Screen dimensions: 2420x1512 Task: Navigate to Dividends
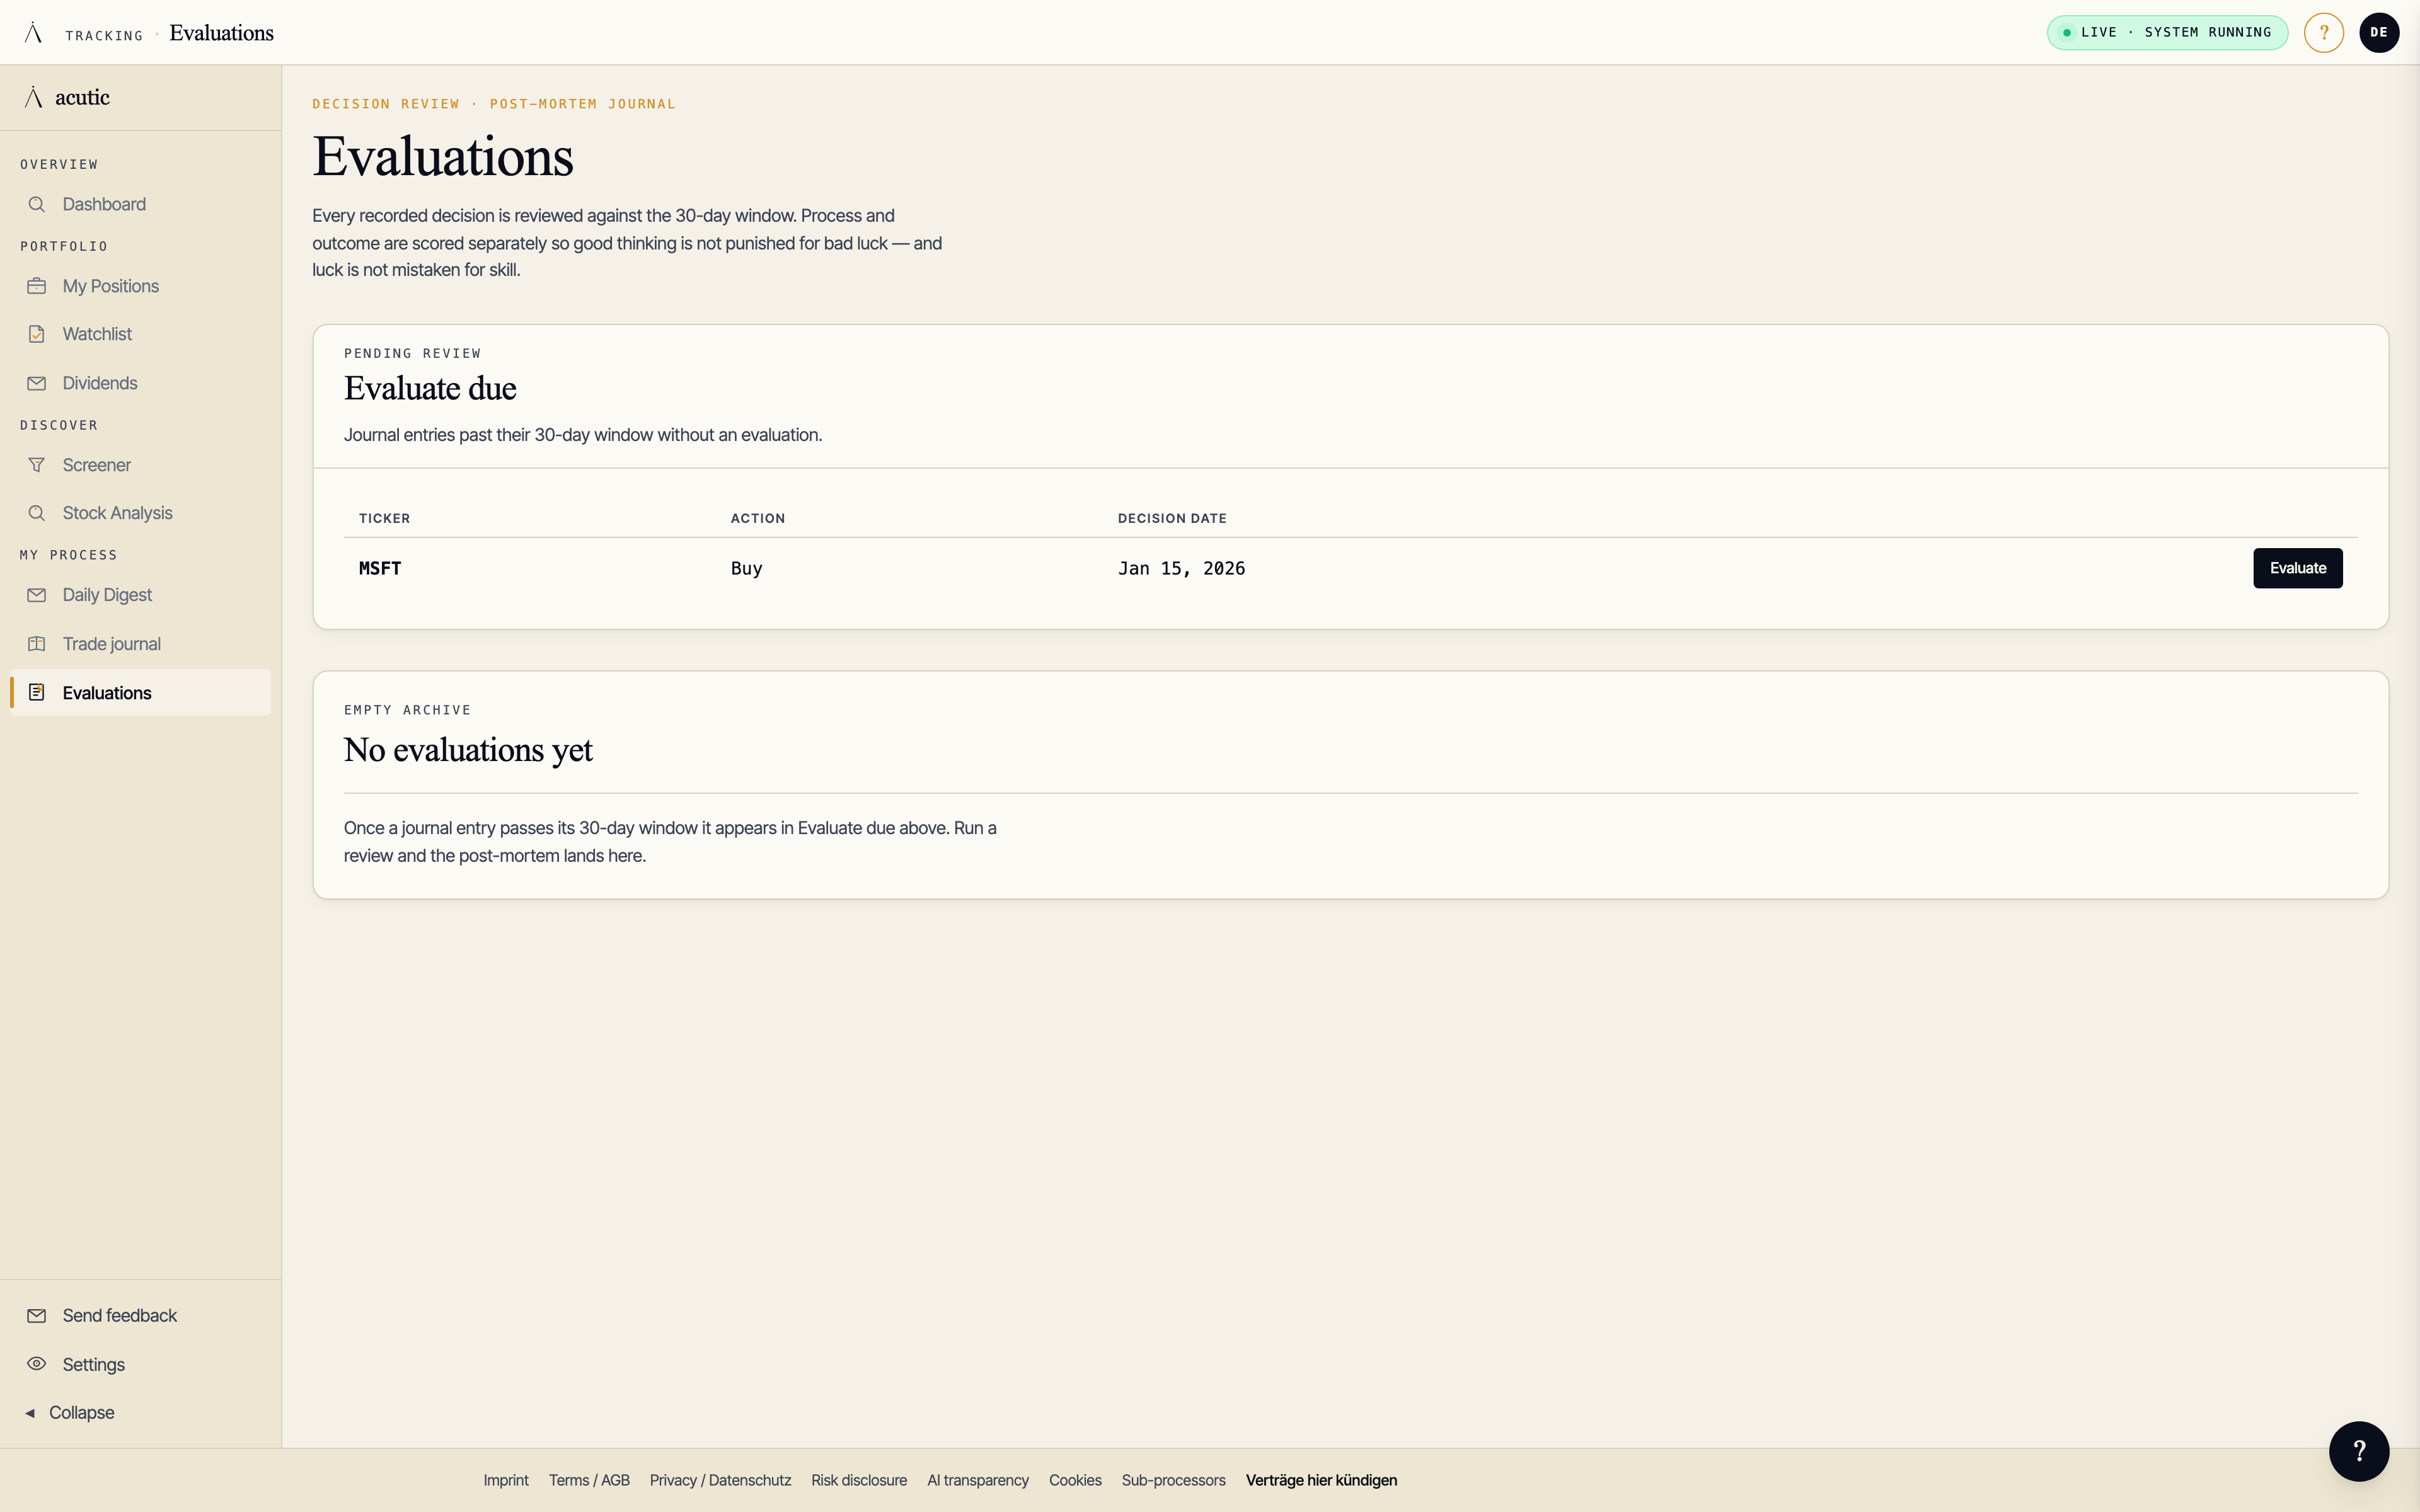pyautogui.click(x=140, y=383)
